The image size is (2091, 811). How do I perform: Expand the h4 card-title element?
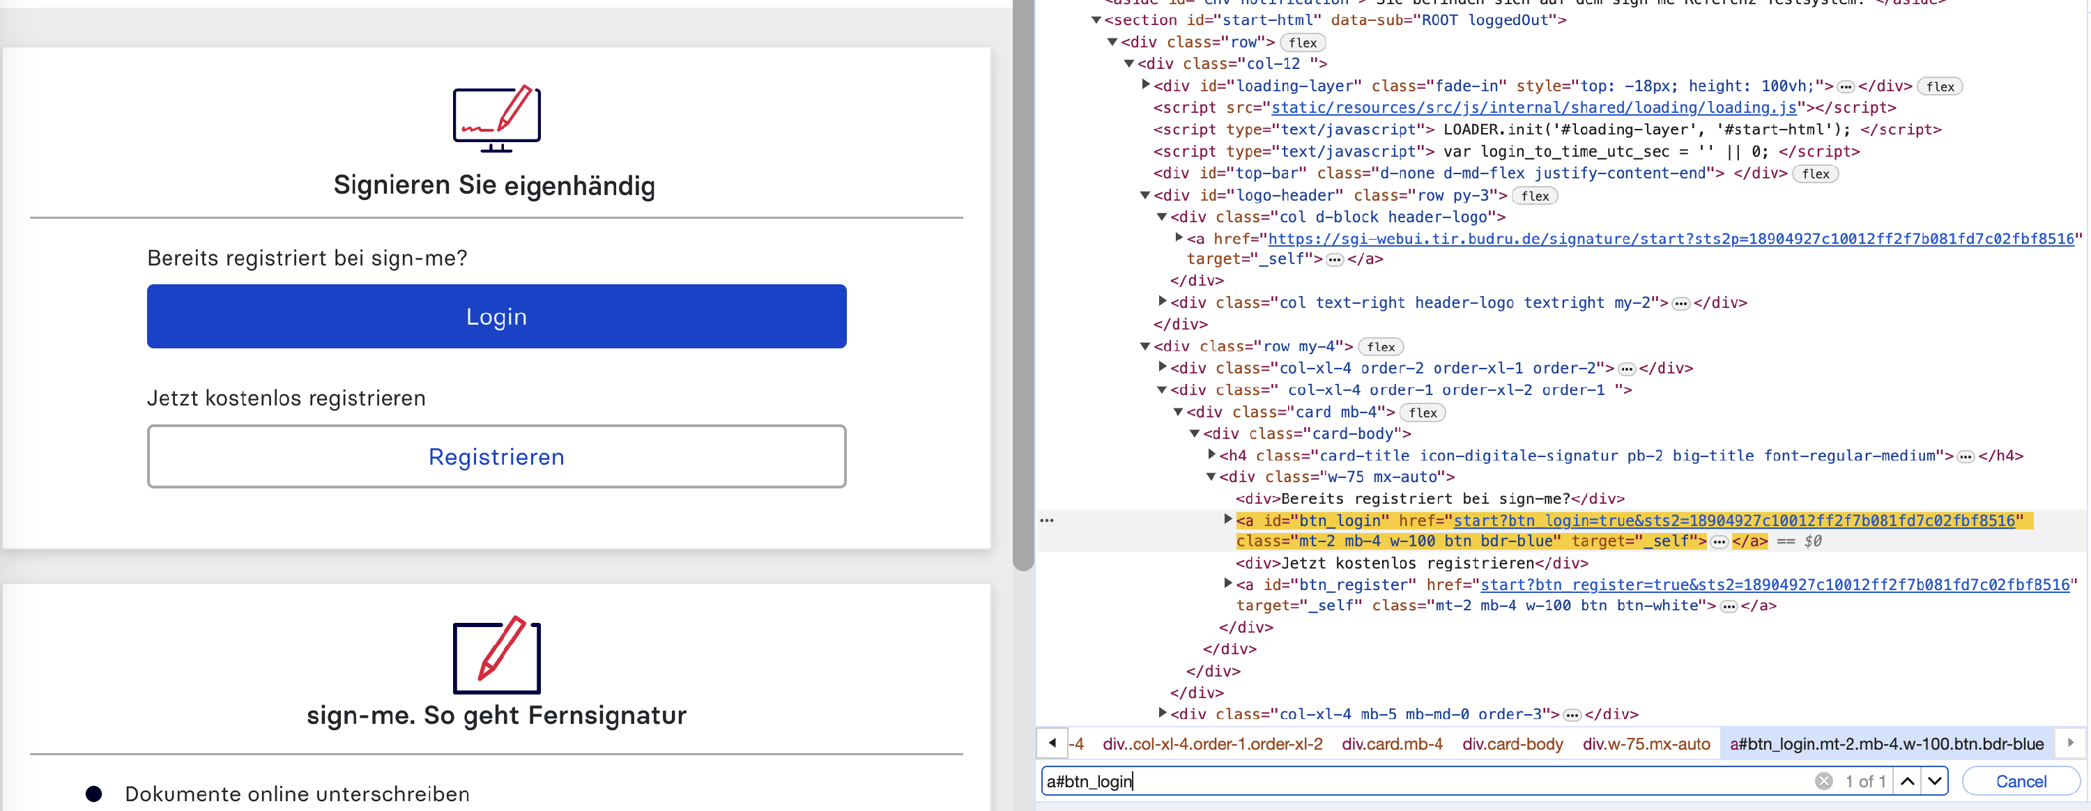[1211, 454]
